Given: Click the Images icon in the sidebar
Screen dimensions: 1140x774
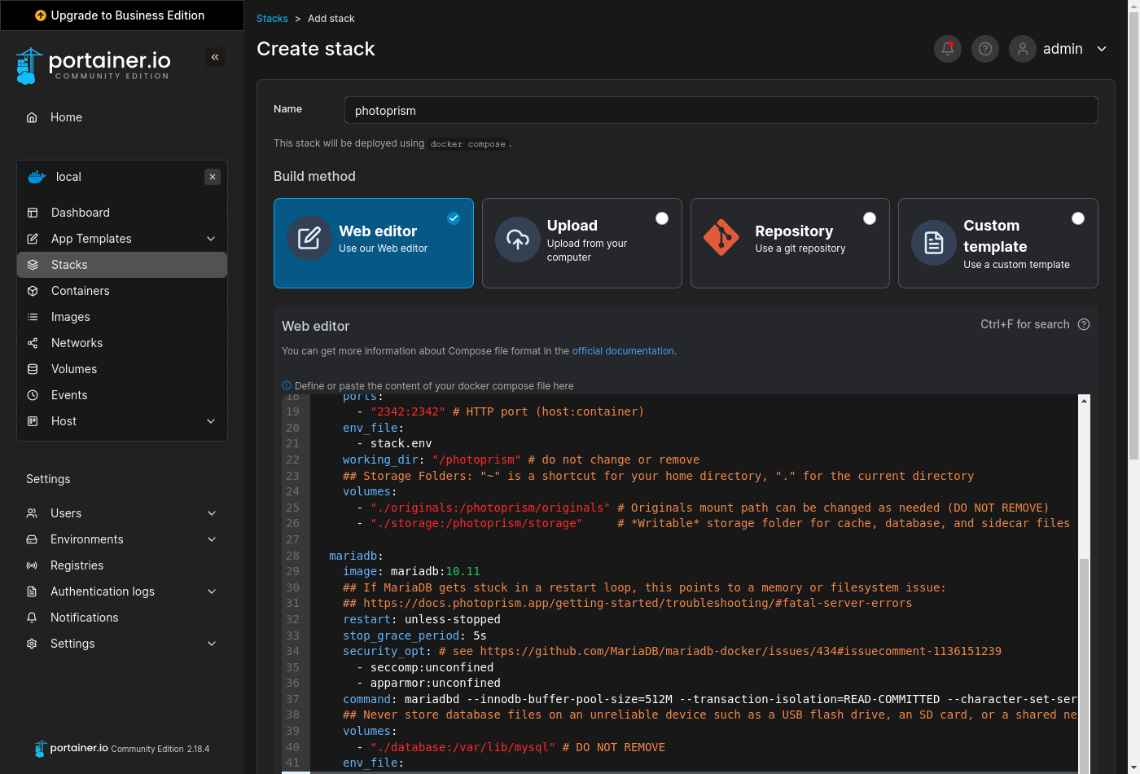Looking at the screenshot, I should click(x=31, y=316).
